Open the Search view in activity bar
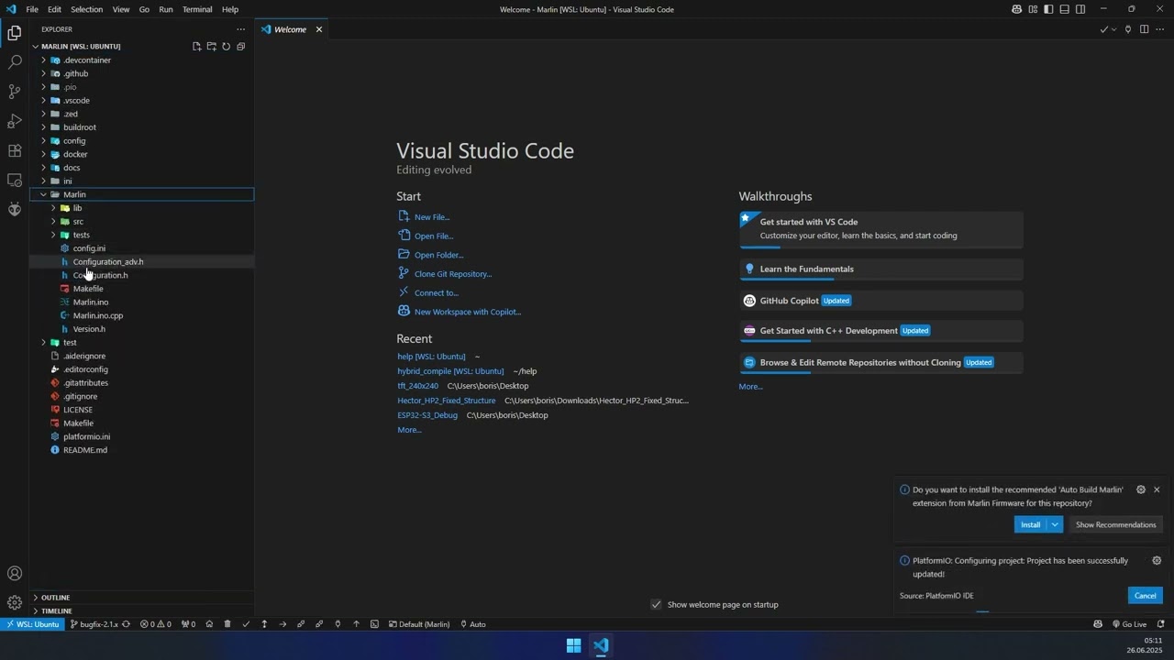1174x660 pixels. (x=15, y=62)
